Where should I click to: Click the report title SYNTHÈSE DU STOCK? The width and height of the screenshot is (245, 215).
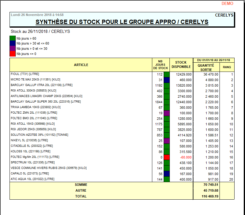122,22
